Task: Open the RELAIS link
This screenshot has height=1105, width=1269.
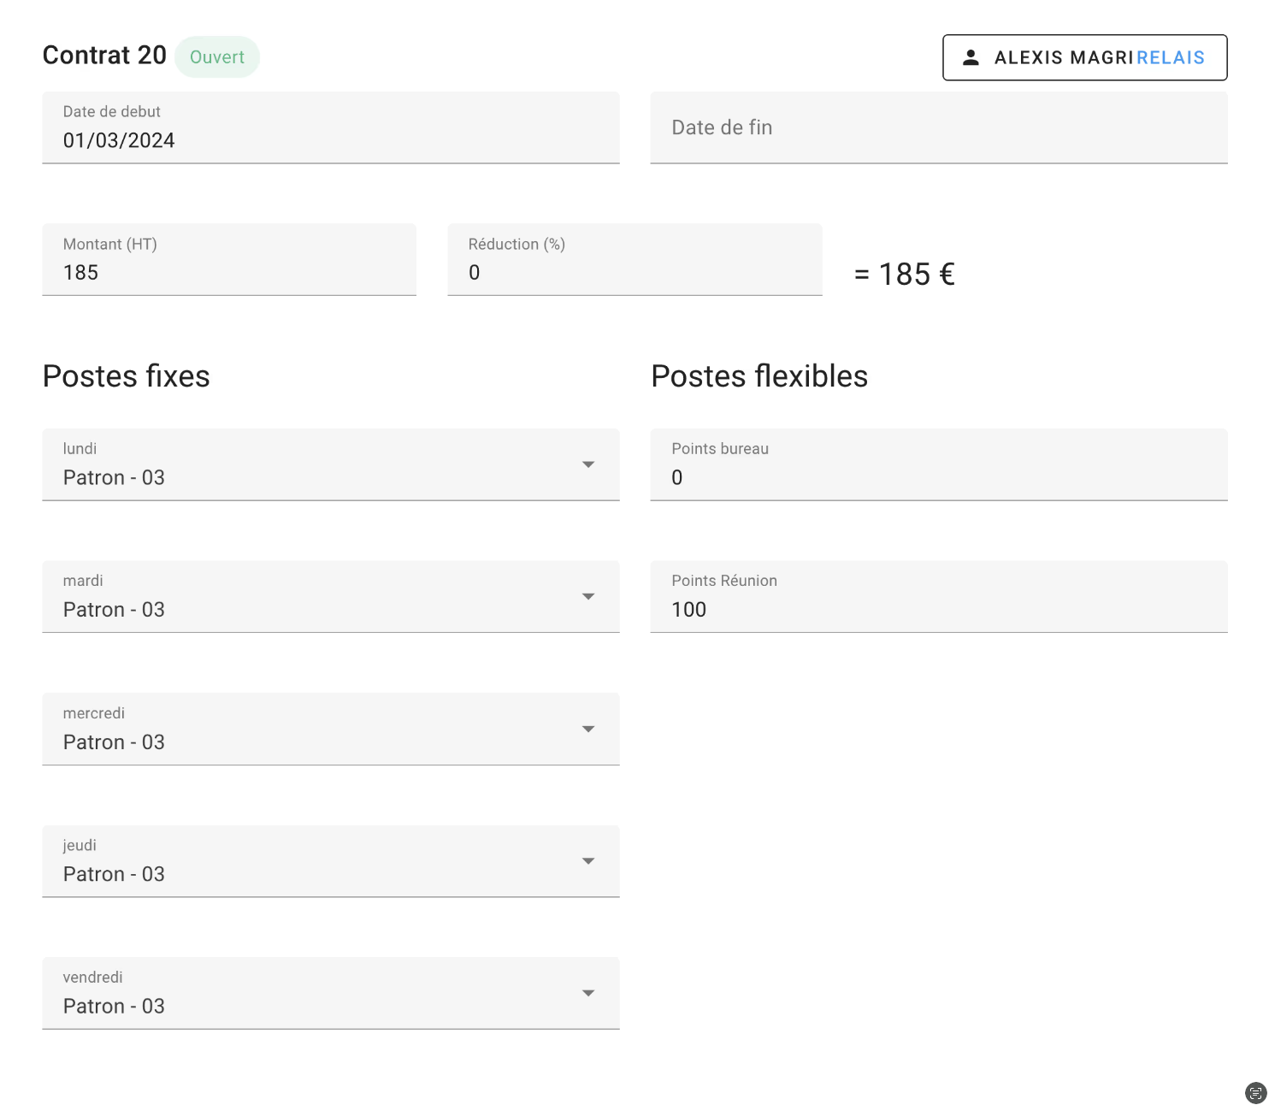Action: (1172, 57)
